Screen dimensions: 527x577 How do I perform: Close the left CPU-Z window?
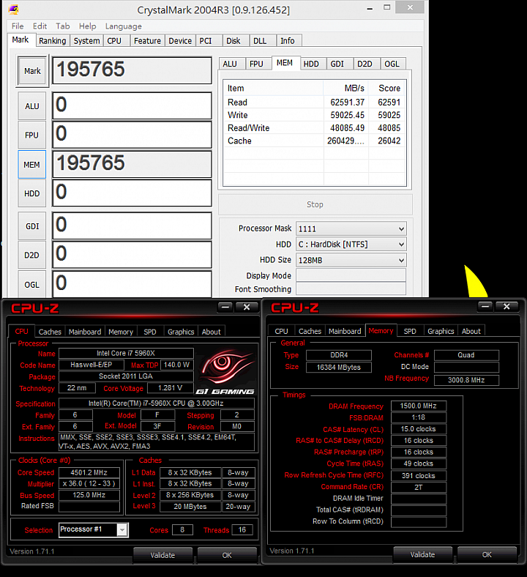(x=247, y=307)
